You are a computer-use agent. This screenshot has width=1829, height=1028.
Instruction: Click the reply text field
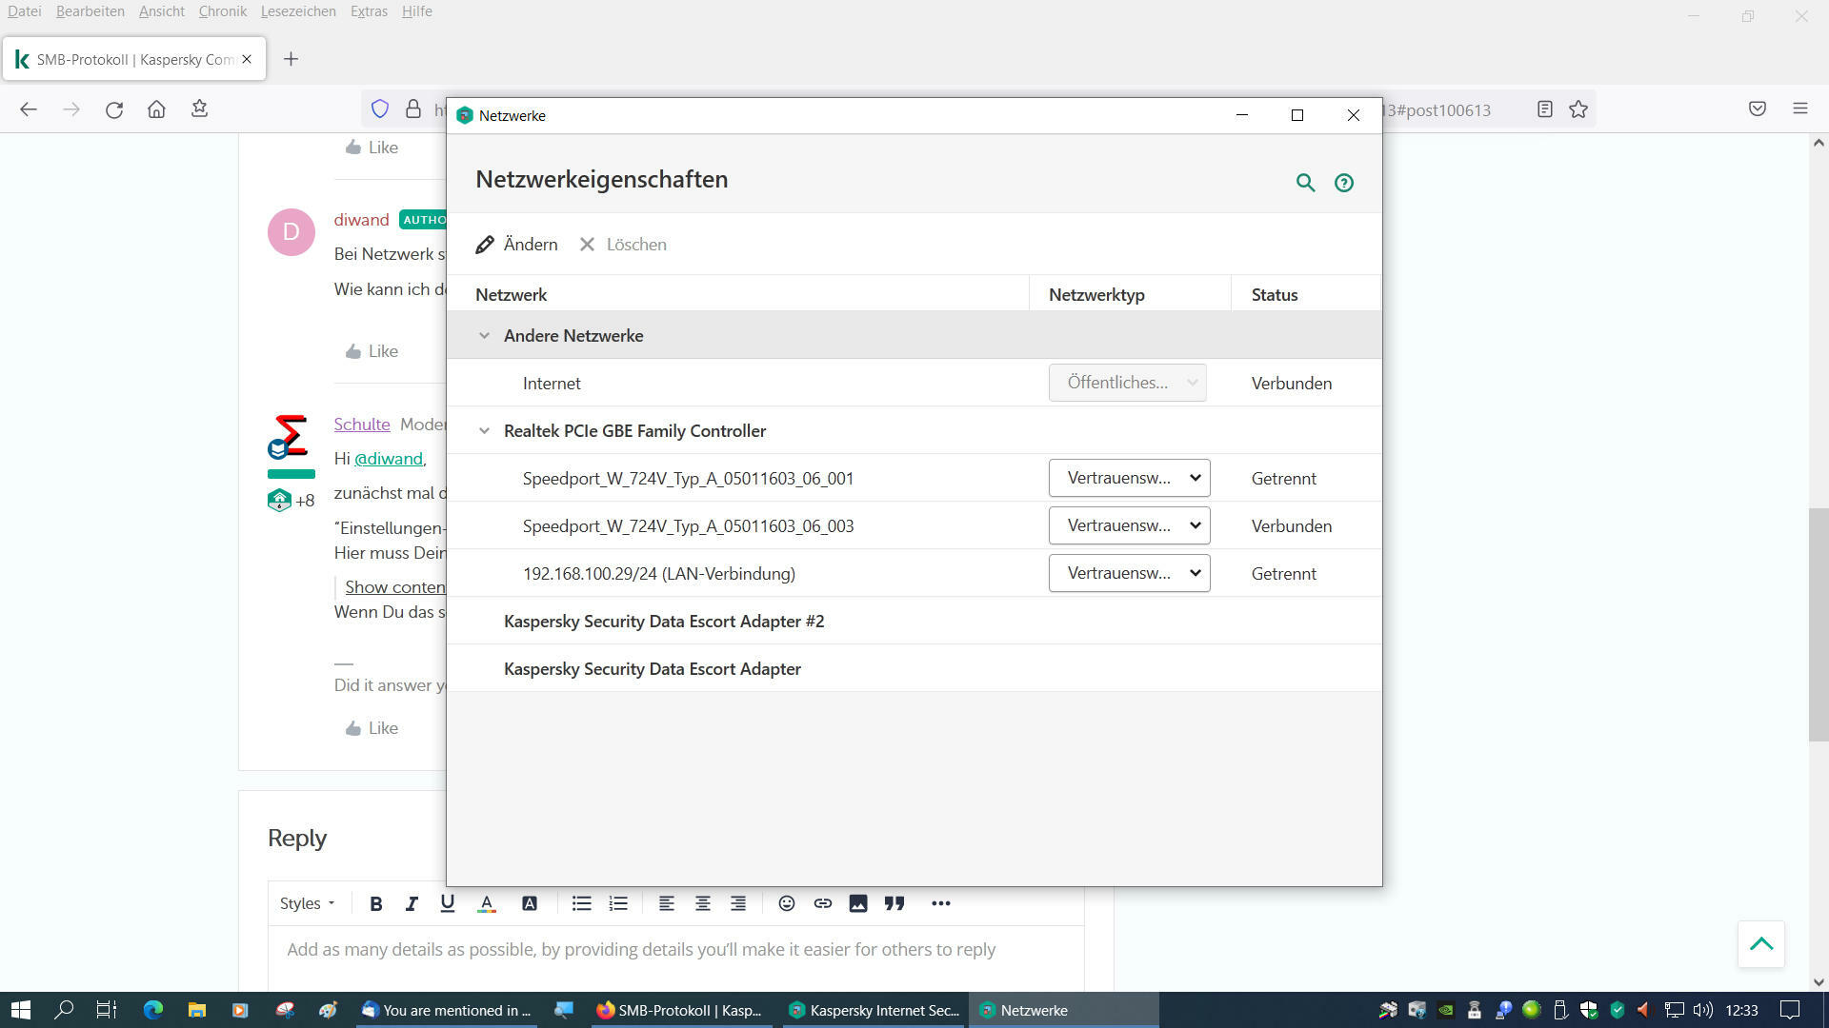[x=676, y=958]
